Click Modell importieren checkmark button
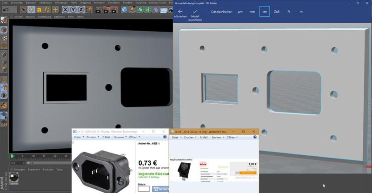Image resolution: width=372 pixels, height=193 pixels. tap(195, 15)
